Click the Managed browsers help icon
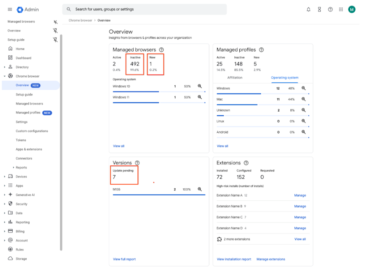 [x=162, y=50]
